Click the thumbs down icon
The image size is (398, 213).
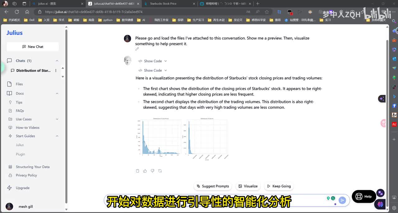152,171
